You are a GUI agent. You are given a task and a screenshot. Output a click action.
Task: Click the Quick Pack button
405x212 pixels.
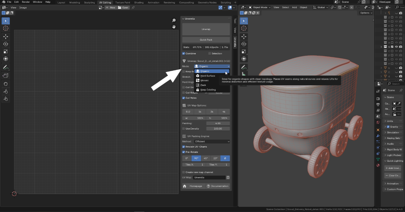tap(206, 40)
